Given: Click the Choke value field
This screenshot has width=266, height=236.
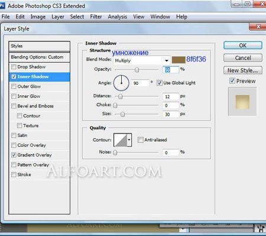Looking at the screenshot, I should (x=171, y=106).
